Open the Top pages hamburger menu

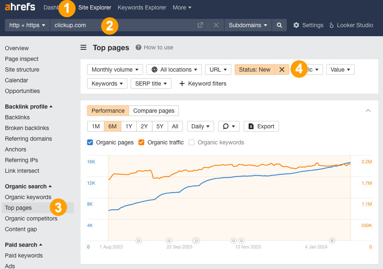click(x=83, y=47)
